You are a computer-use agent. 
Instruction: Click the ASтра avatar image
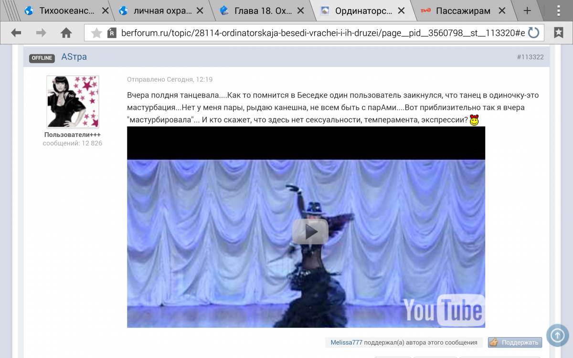coord(73,101)
